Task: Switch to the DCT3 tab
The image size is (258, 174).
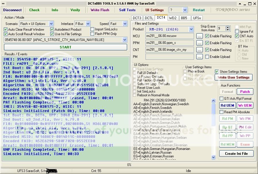Action: coord(137,18)
